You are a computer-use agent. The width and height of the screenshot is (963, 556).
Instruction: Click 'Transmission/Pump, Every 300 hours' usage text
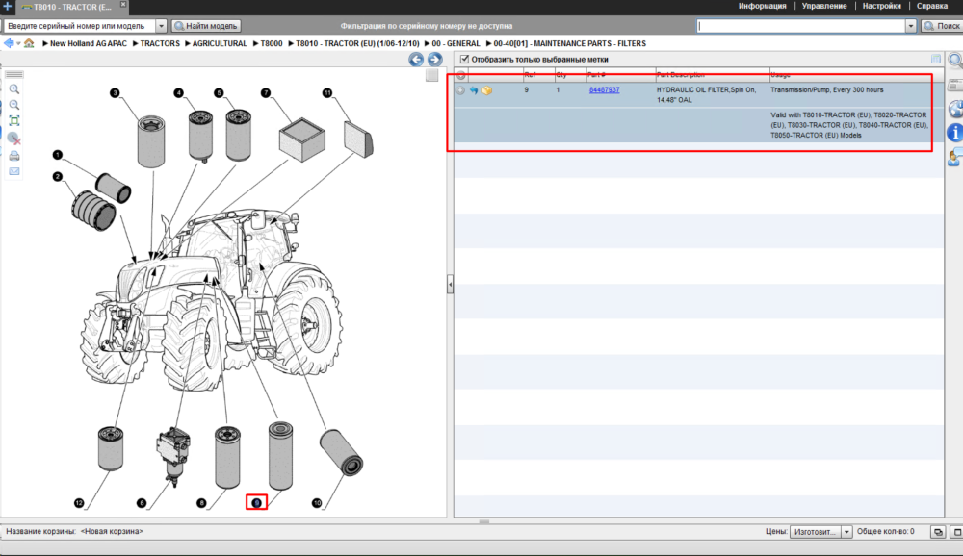[x=826, y=90]
